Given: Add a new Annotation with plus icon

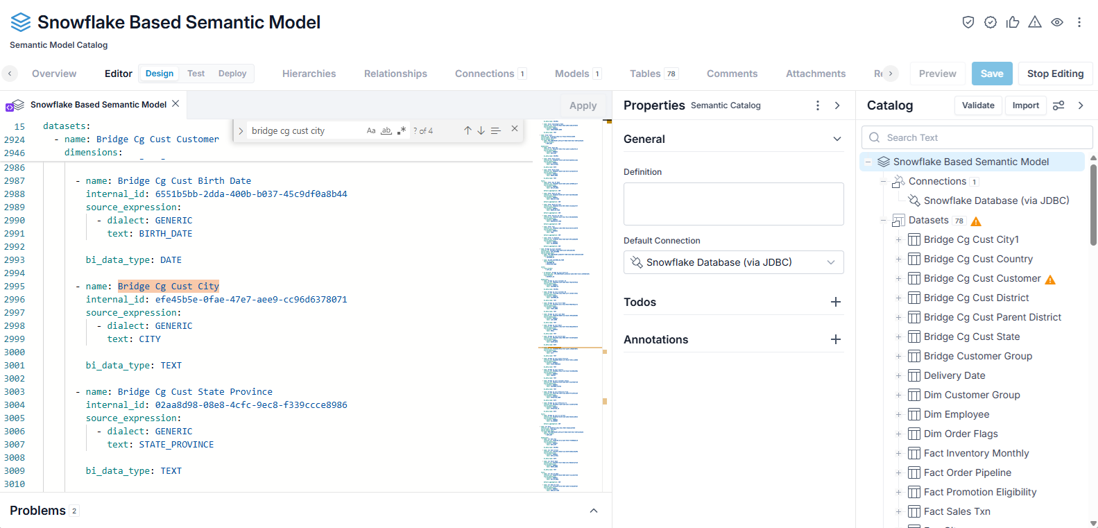Looking at the screenshot, I should tap(836, 339).
